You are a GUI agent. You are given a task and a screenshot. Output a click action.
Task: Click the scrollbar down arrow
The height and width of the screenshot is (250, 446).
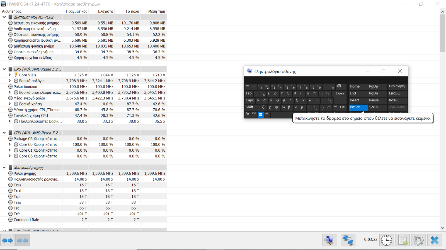pos(443,228)
